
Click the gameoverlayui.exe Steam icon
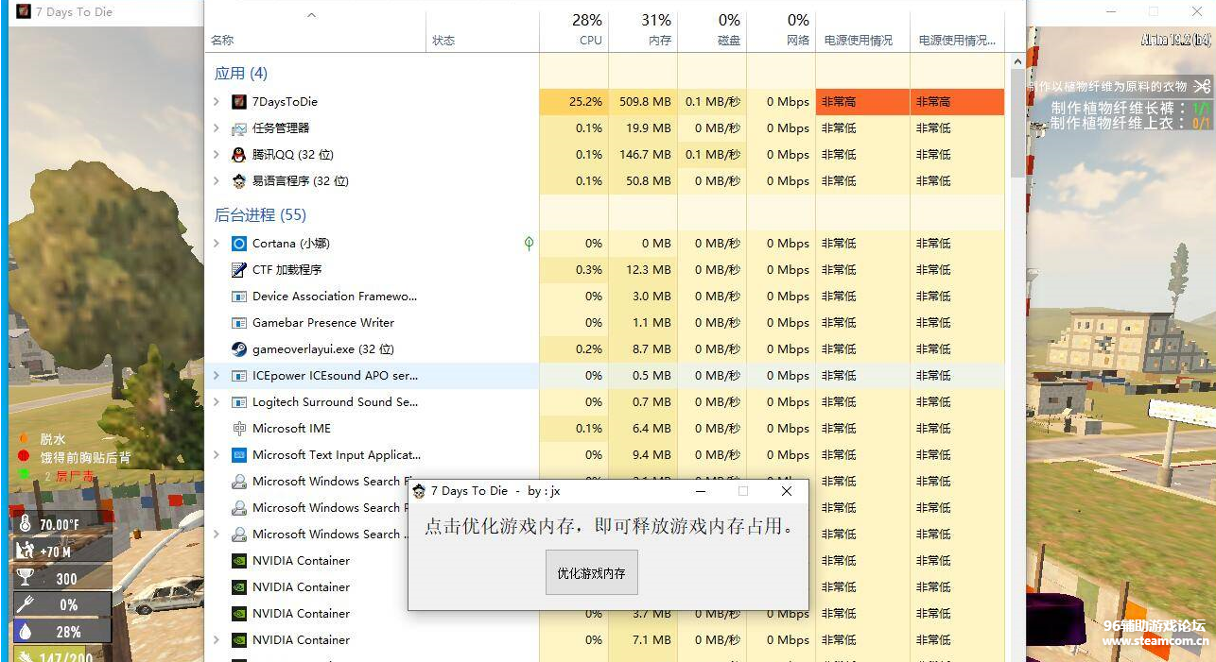[239, 349]
